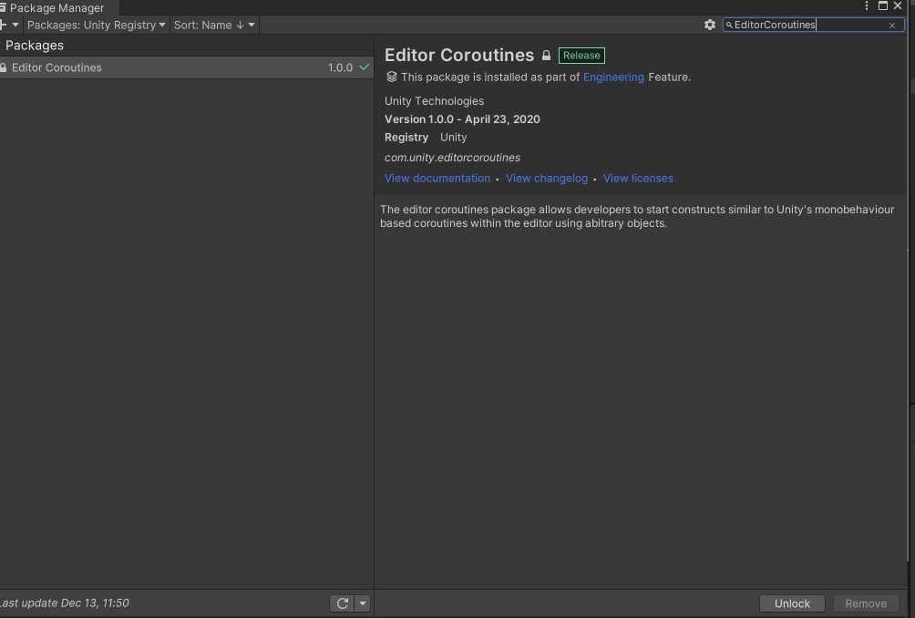Click the feature layers icon in details
This screenshot has height=618, width=915.
(392, 77)
